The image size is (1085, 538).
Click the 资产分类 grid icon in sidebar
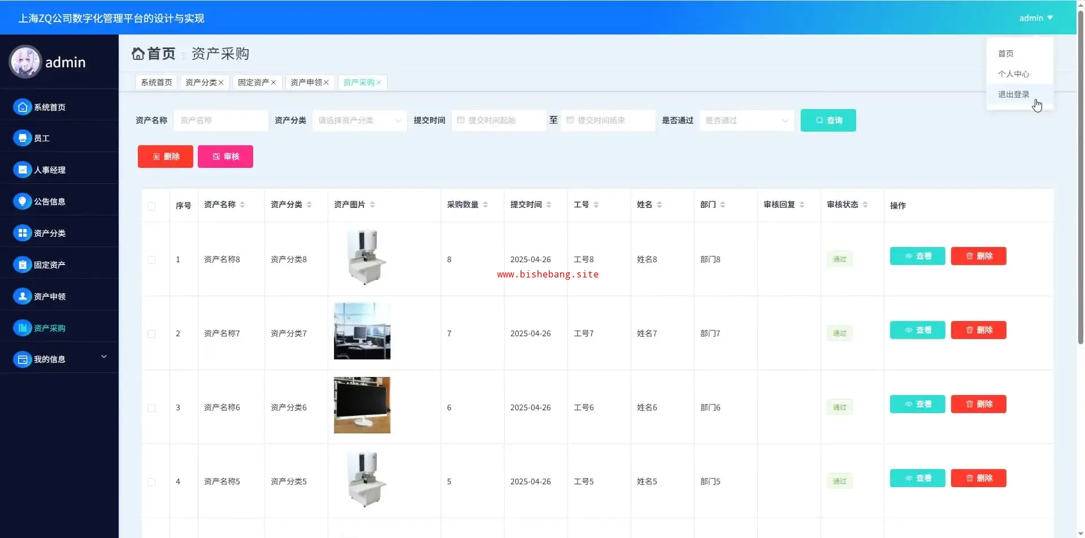pyautogui.click(x=22, y=233)
